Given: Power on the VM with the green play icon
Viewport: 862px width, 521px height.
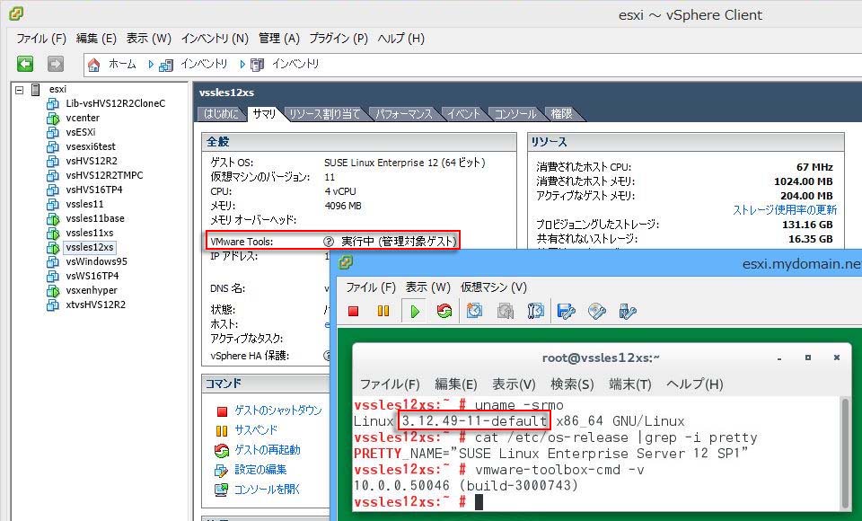Looking at the screenshot, I should pos(415,312).
